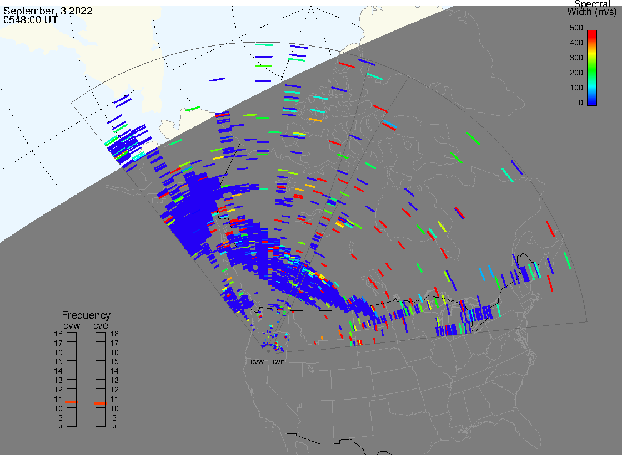Click the 0548:00 UT timestamp
Image resolution: width=622 pixels, height=455 pixels.
(31, 20)
